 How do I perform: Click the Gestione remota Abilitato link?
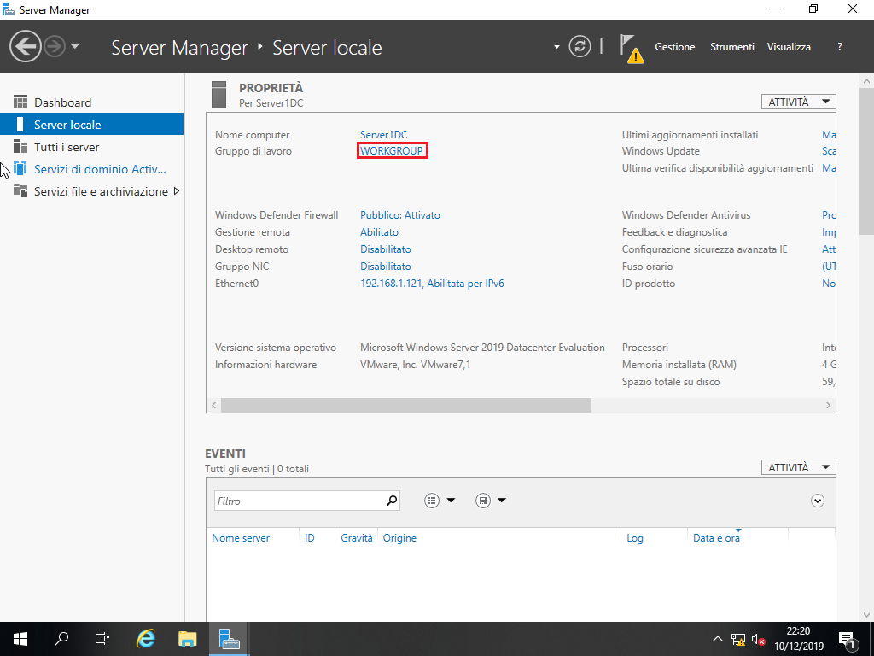tap(379, 232)
